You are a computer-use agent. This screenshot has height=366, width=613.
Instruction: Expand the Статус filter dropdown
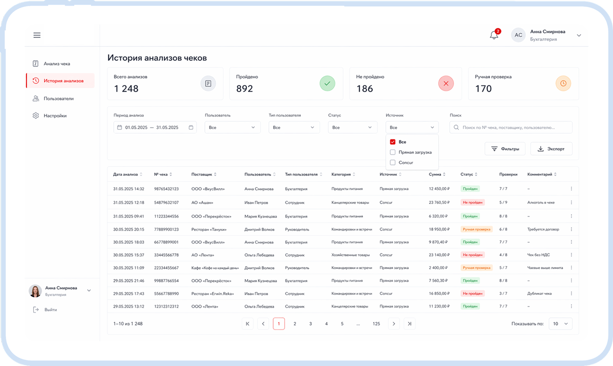coord(352,127)
